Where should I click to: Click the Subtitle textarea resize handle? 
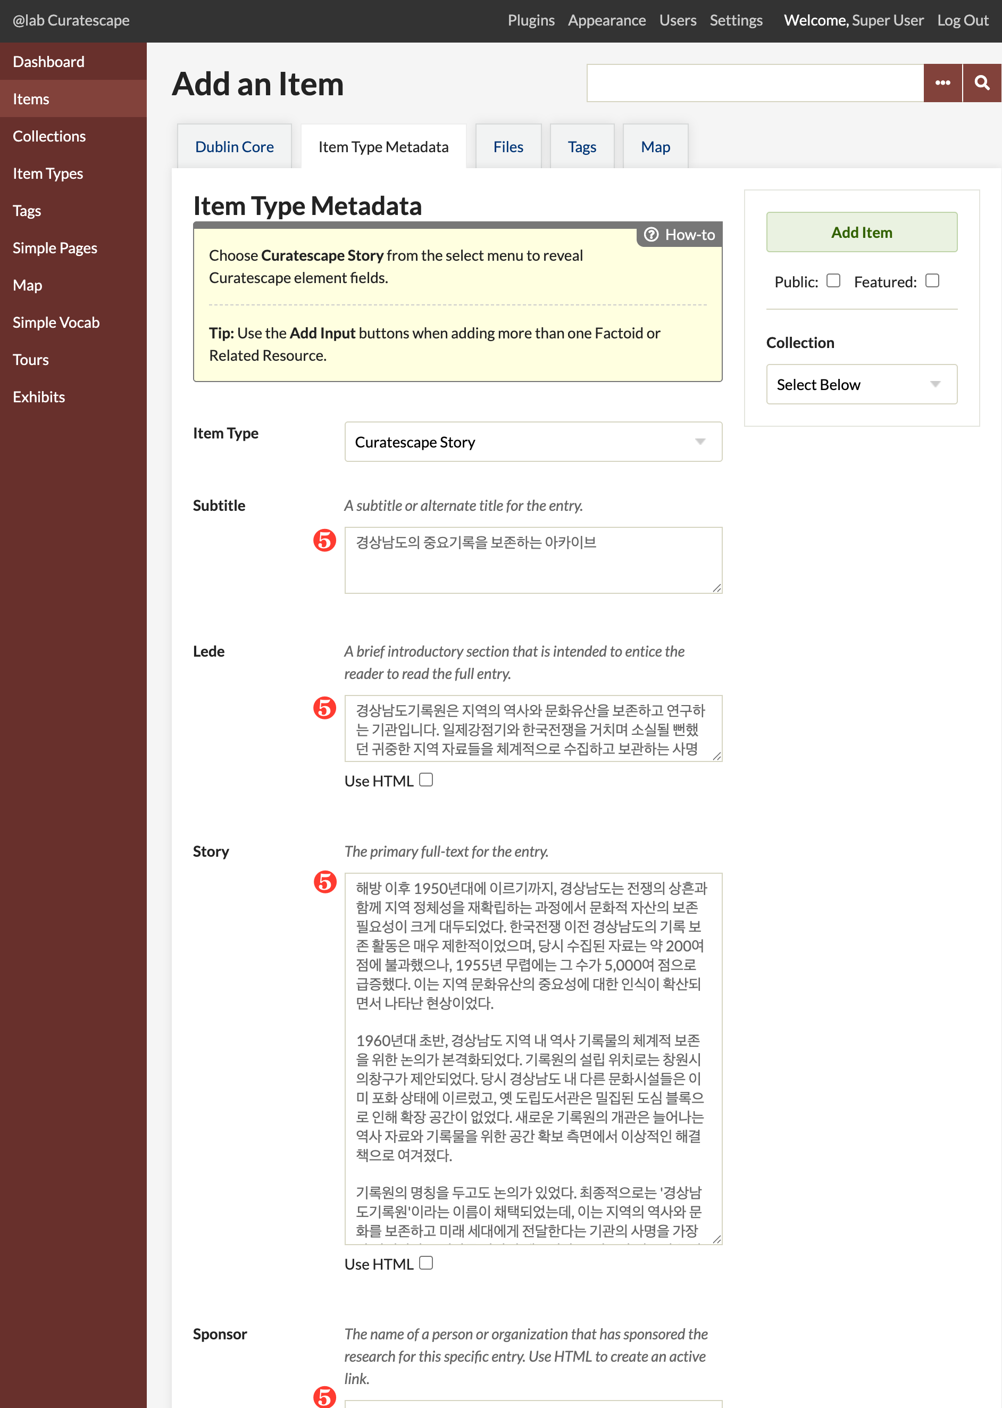(716, 587)
